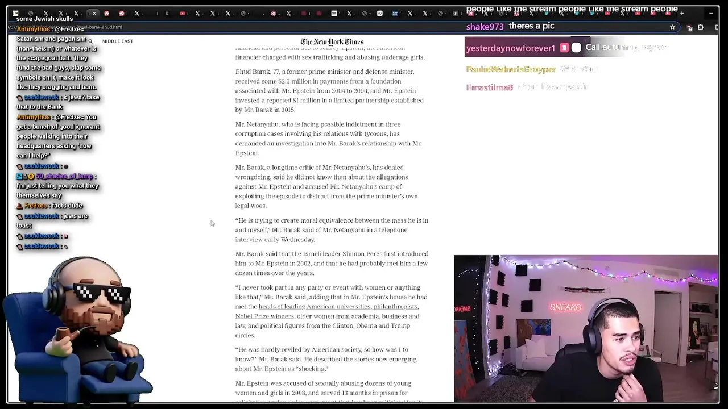Open the browser extensions puzzle icon

pos(701,27)
